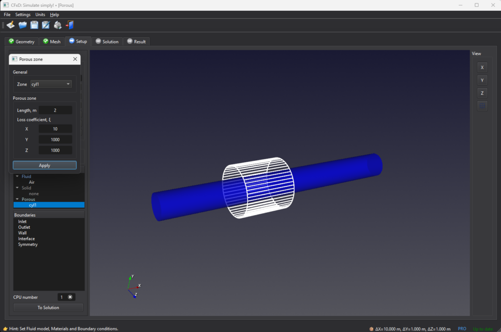Click the Exit door icon in the toolbar
Image resolution: width=501 pixels, height=332 pixels.
point(69,25)
